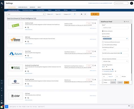Click the info icon next to Source Reliability
The width and height of the screenshot is (134, 109).
point(113,70)
